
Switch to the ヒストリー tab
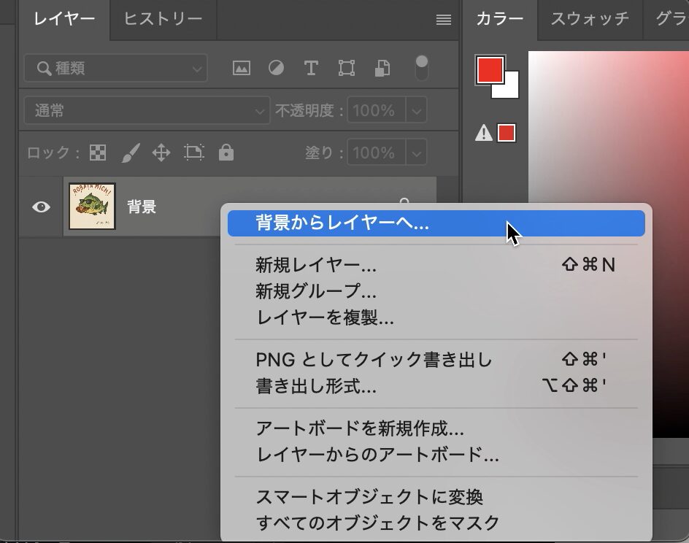163,19
